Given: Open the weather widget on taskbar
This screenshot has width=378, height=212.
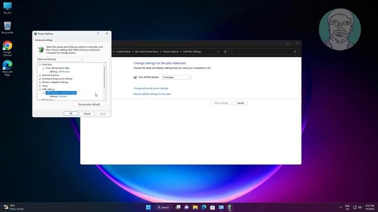Looking at the screenshot, I should [x=14, y=207].
